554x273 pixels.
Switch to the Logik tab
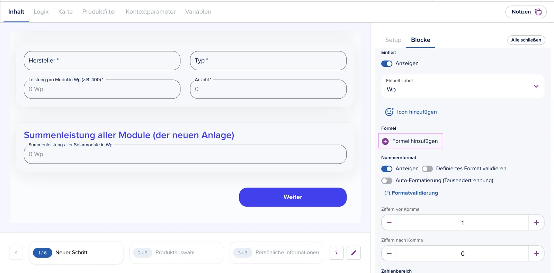tap(41, 12)
